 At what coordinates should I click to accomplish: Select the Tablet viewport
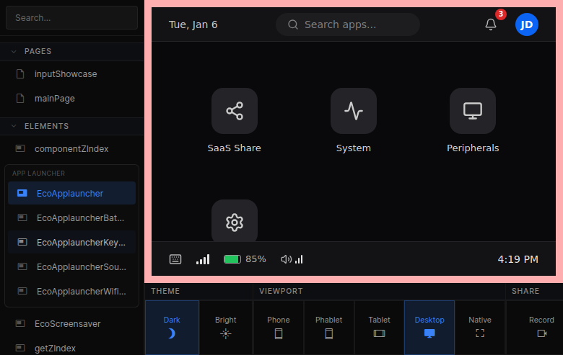379,327
